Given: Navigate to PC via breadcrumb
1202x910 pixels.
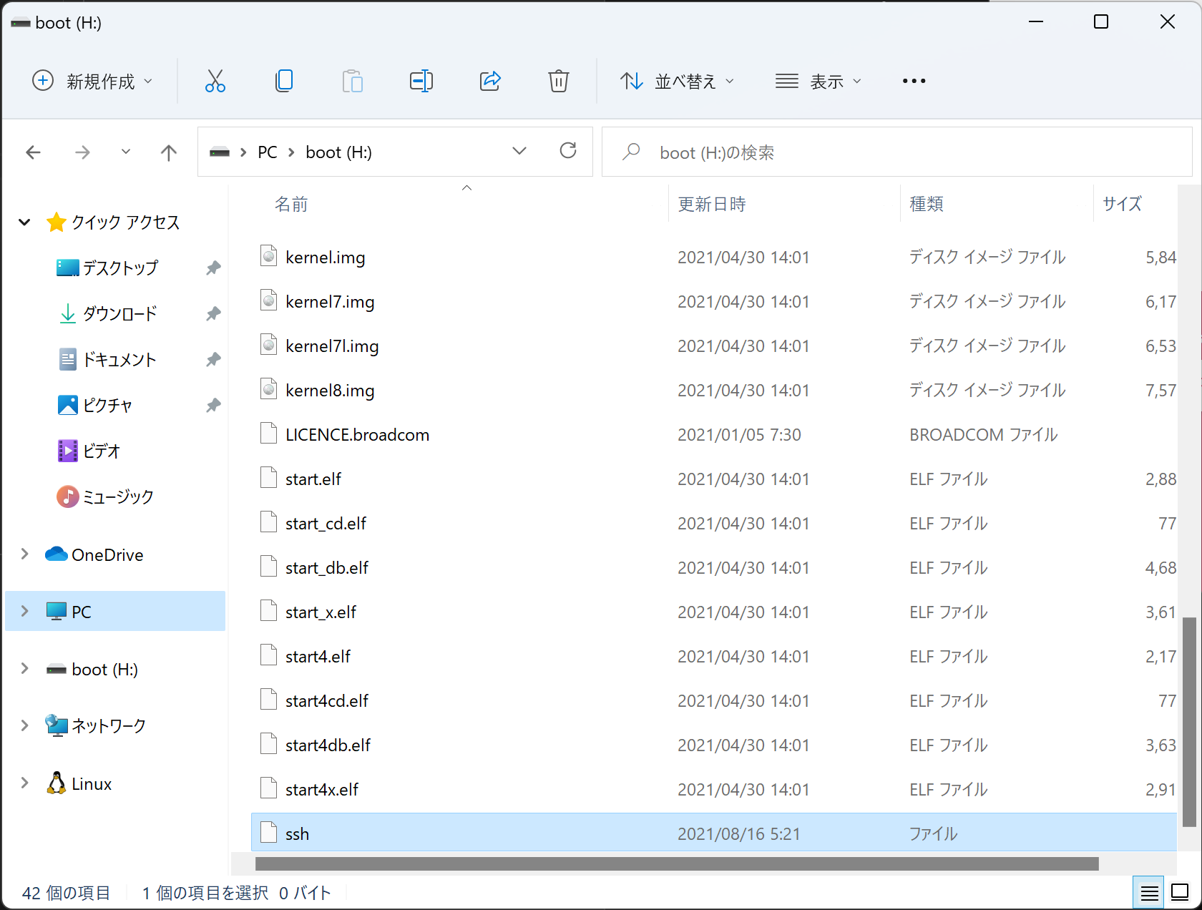Looking at the screenshot, I should click(267, 152).
